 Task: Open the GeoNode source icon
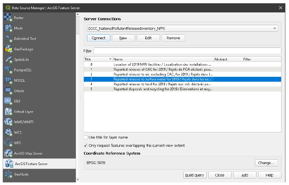click(8, 174)
